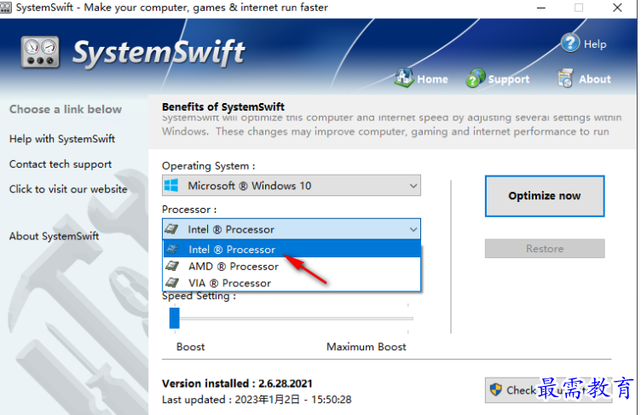Collapse the Processor dropdown arrow

[413, 230]
